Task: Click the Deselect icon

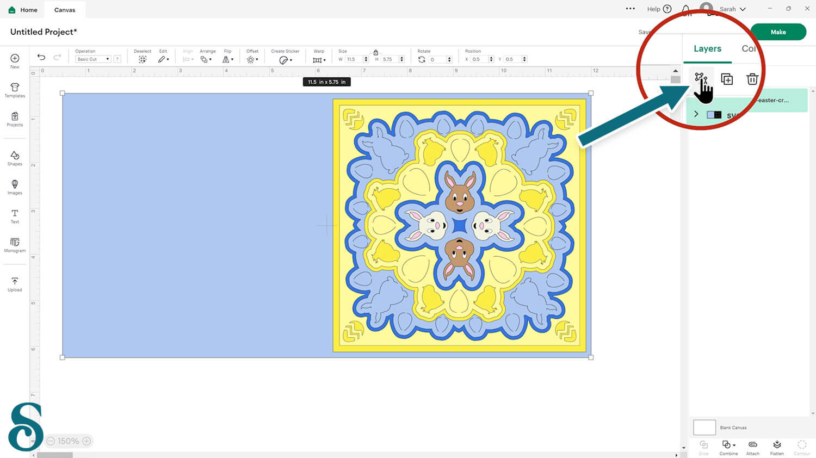Action: pos(143,59)
